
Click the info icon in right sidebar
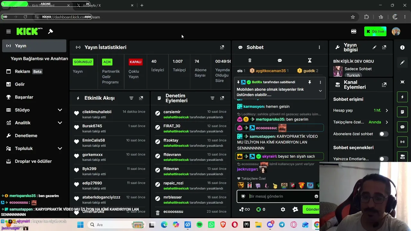[x=402, y=47]
